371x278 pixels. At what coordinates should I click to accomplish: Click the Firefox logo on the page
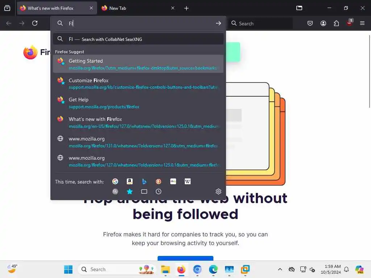pos(30,52)
